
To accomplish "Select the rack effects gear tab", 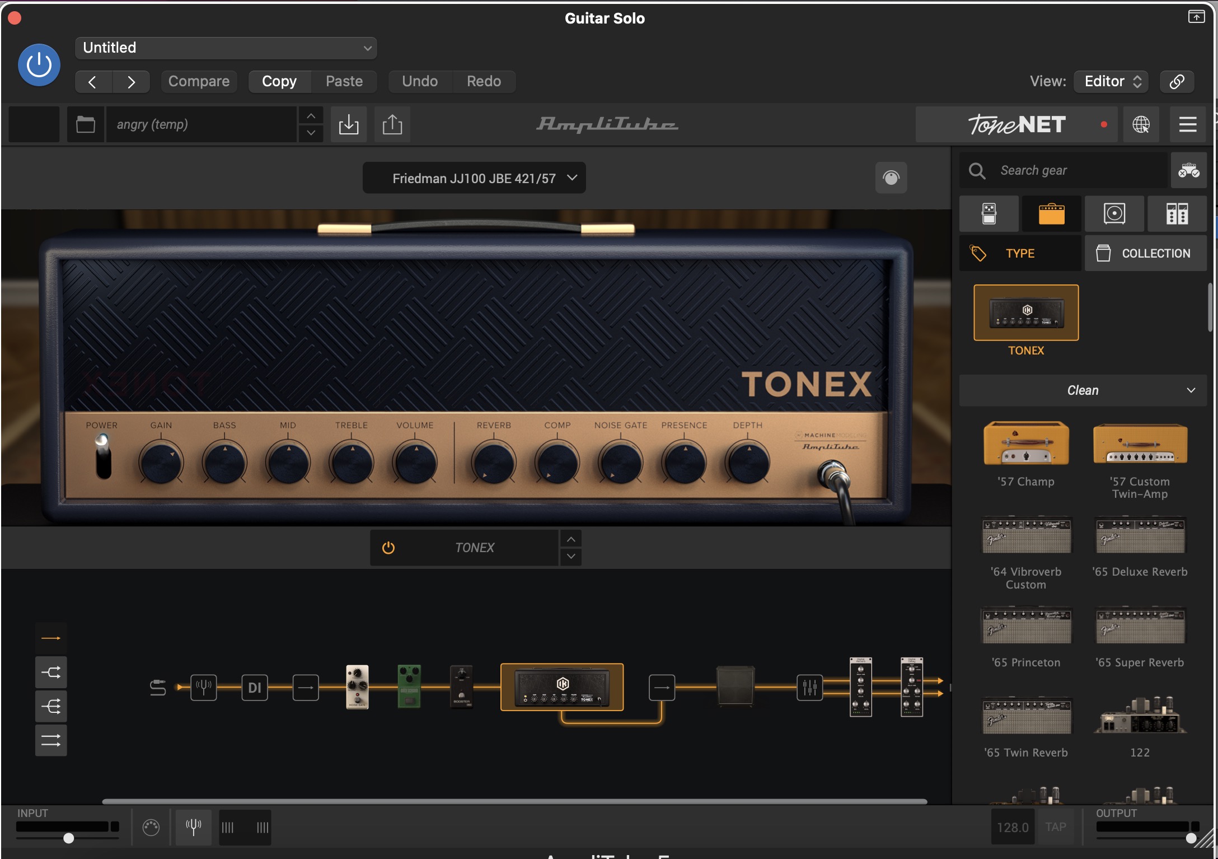I will click(x=1177, y=214).
